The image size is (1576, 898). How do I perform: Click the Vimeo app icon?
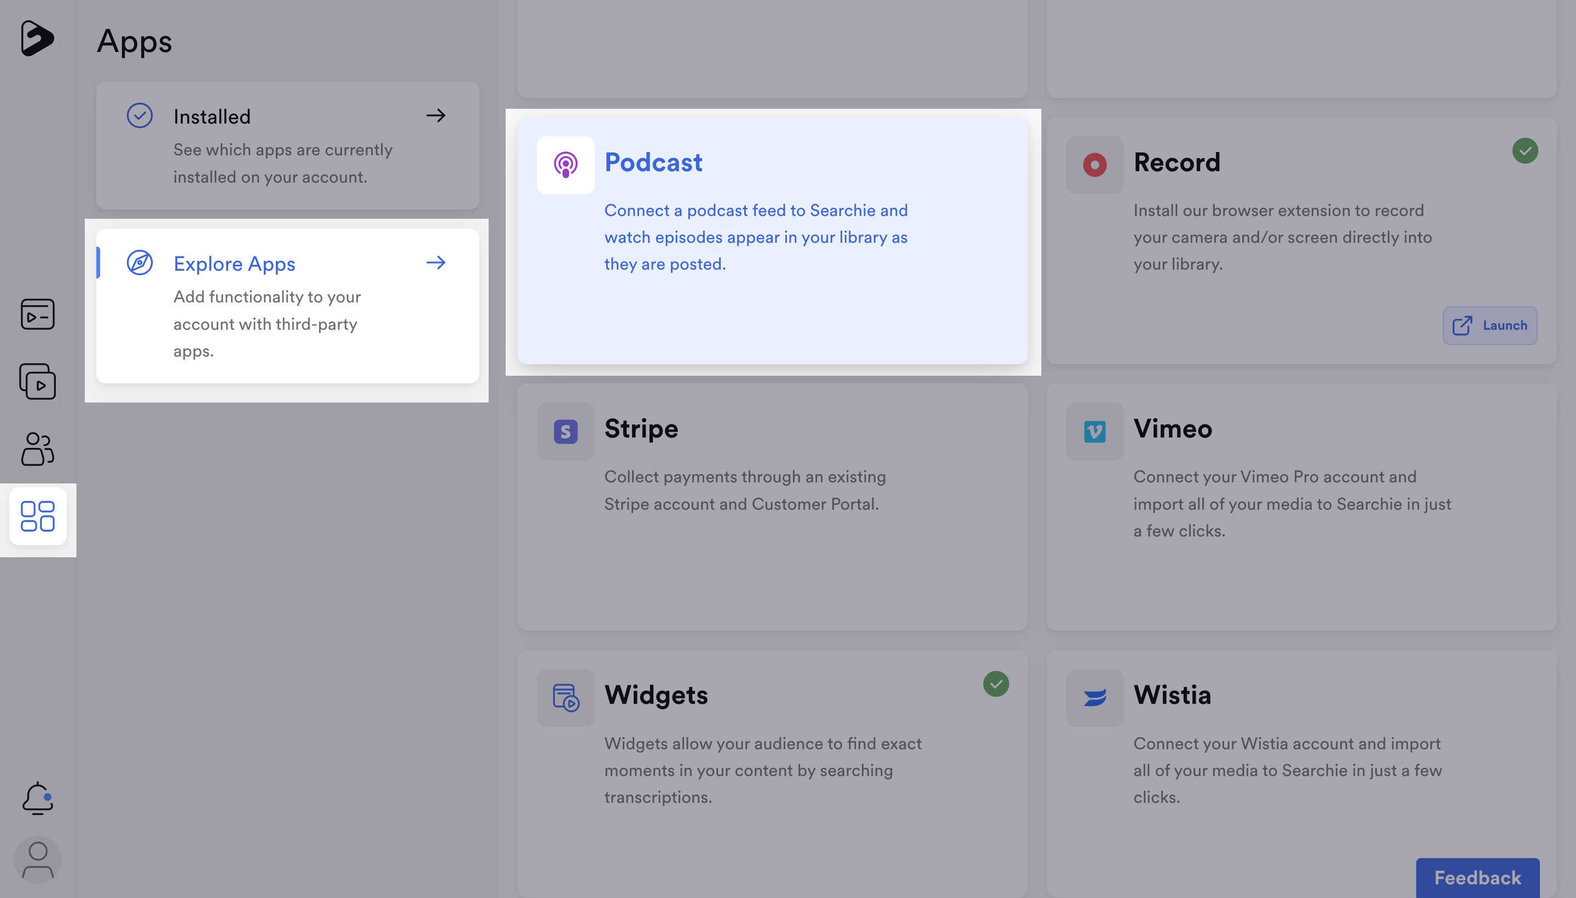(1094, 431)
